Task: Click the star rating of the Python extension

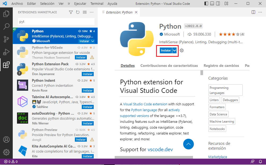Action: [229, 34]
